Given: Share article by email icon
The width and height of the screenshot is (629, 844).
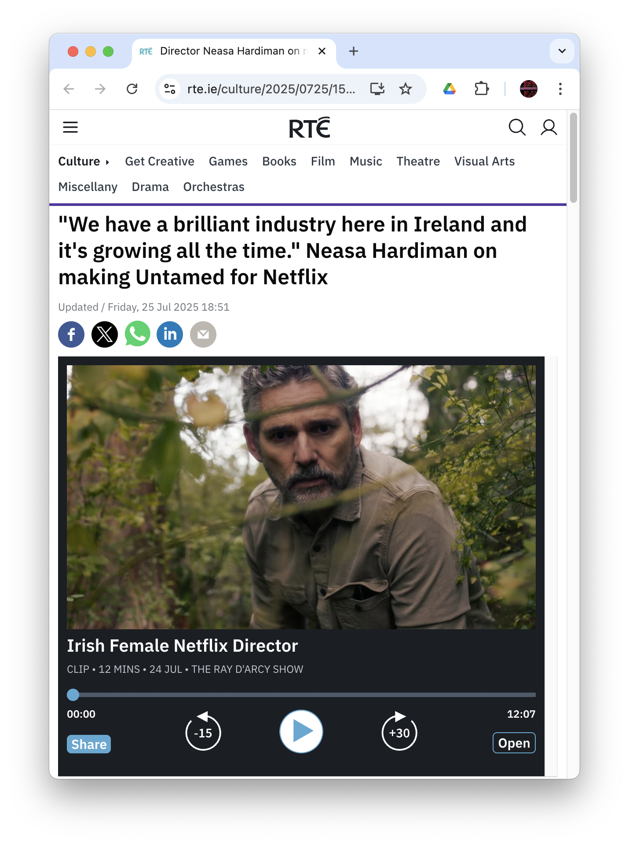Looking at the screenshot, I should [203, 334].
